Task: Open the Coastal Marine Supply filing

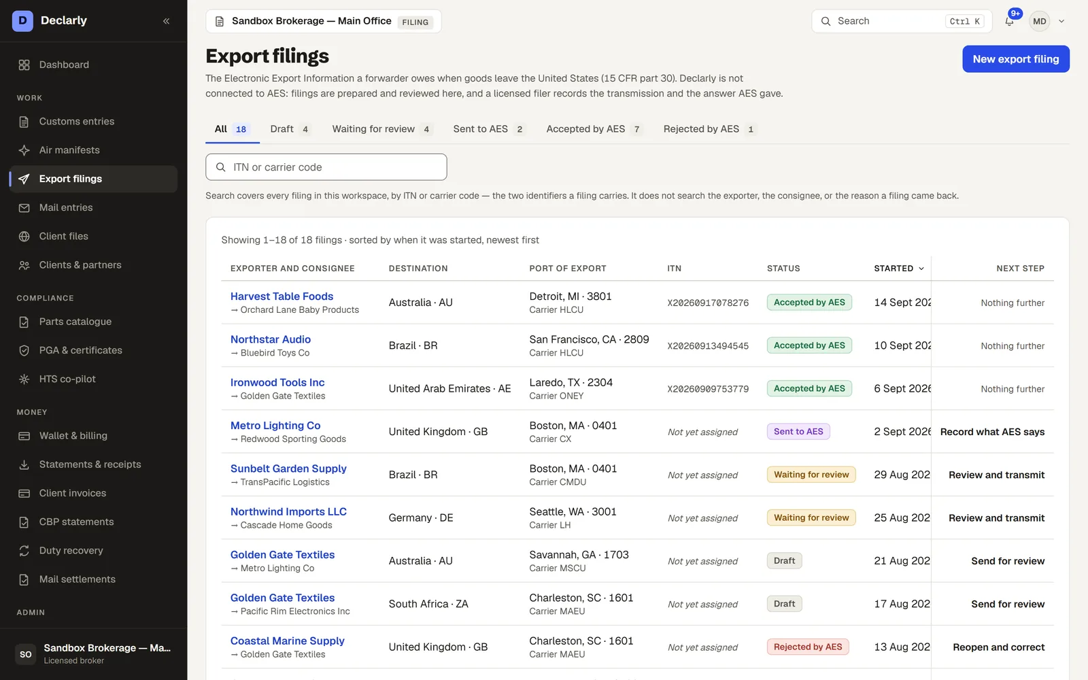Action: click(x=288, y=641)
